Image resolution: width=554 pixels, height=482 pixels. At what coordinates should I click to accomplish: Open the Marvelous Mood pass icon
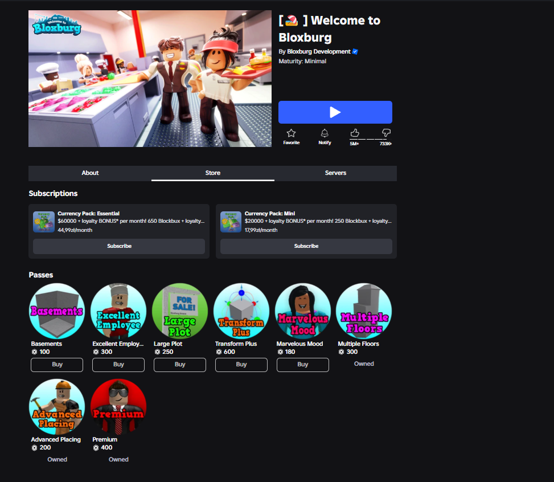coord(303,311)
